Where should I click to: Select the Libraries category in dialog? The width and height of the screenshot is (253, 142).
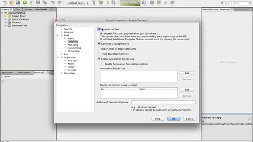tap(68, 32)
